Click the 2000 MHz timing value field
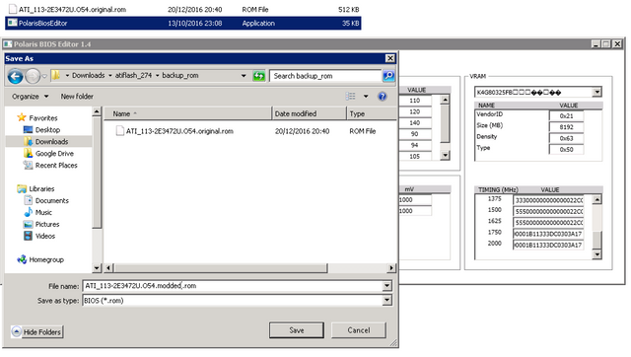Screen dimensions: 631x357 (x=548, y=245)
